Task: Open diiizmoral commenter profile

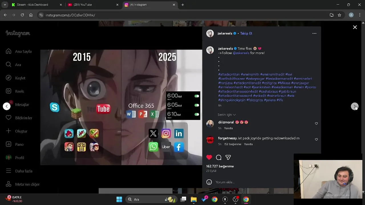Action: click(226, 122)
